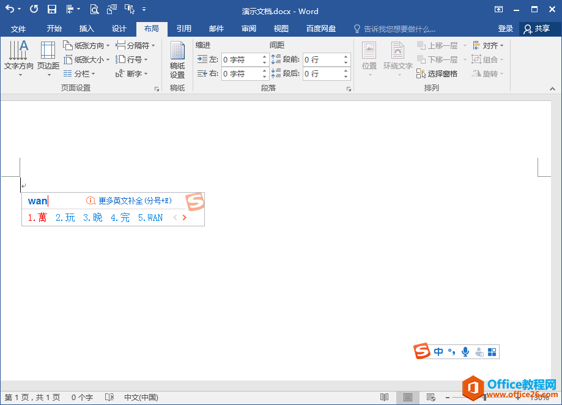Open print preview icon in quick access toolbar
This screenshot has height=405, width=562.
[x=94, y=9]
